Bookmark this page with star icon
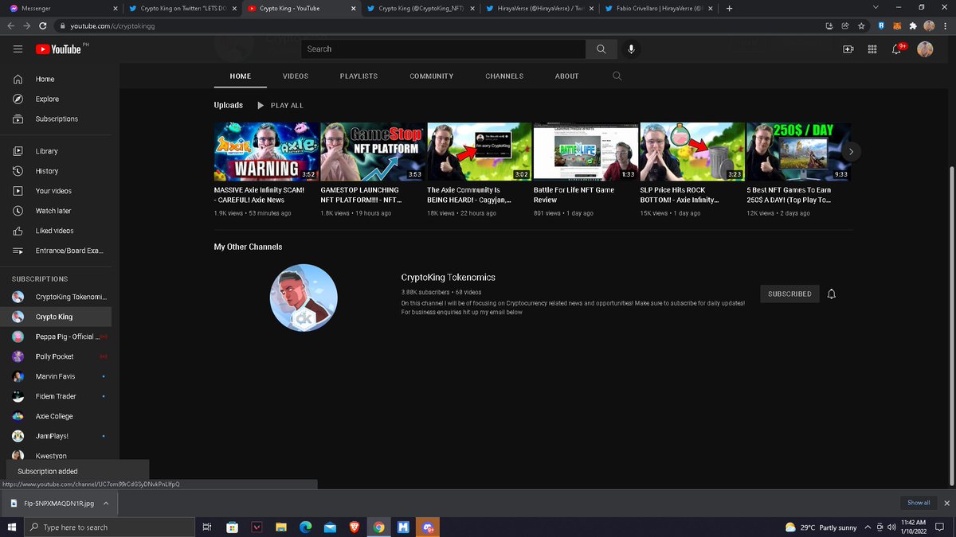The image size is (956, 537). click(861, 26)
